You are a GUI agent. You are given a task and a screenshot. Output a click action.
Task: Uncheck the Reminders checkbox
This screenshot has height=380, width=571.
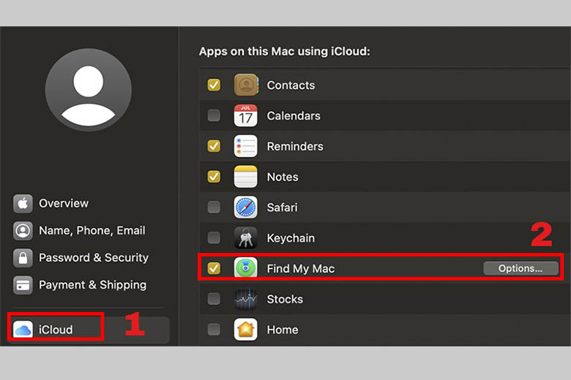[x=214, y=146]
